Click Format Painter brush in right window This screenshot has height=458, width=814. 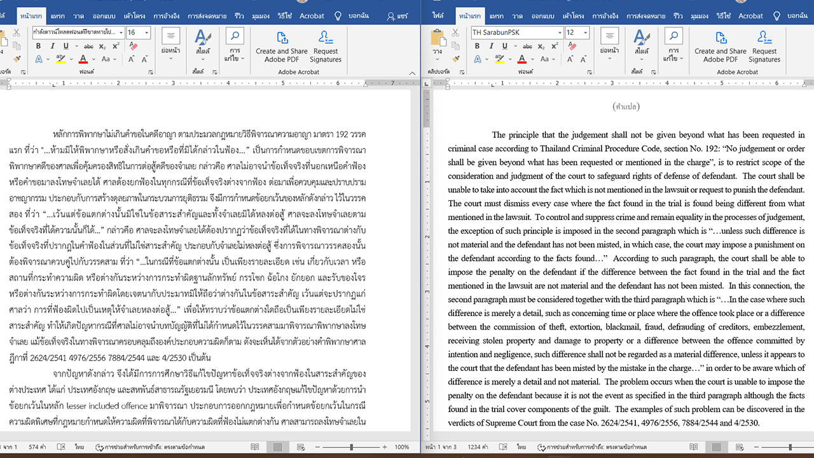455,59
